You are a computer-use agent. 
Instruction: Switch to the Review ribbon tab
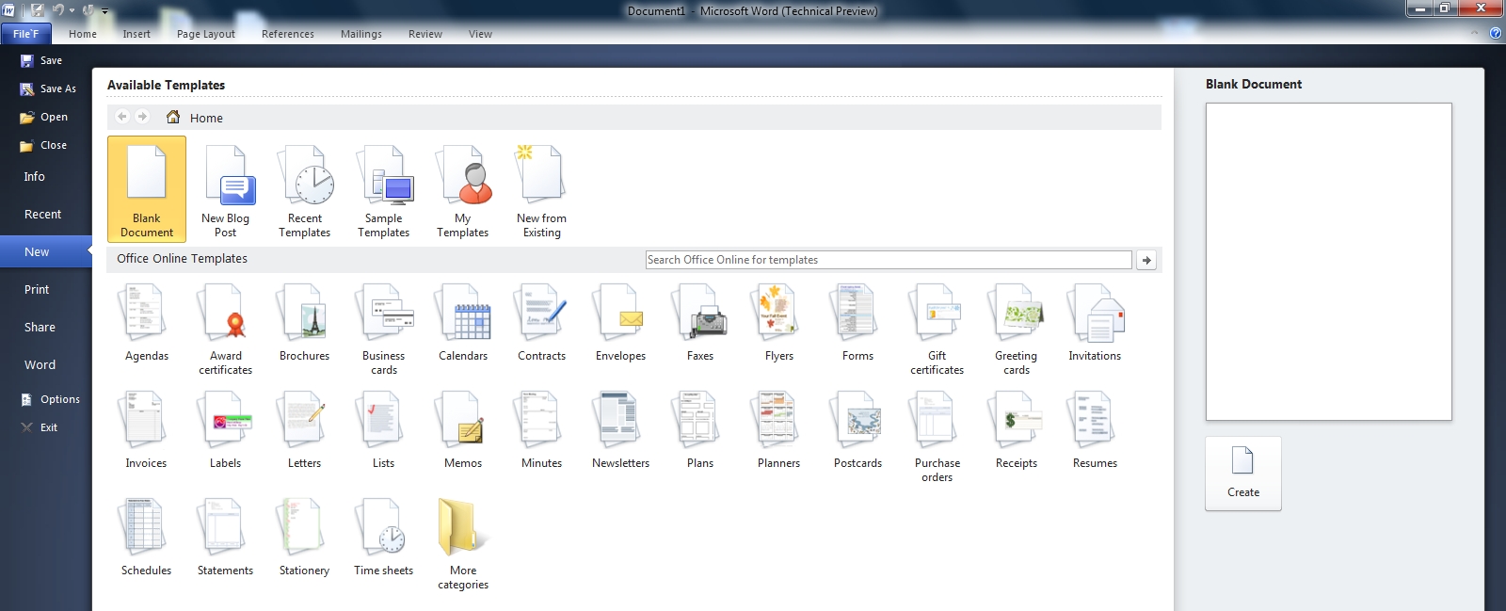coord(425,34)
